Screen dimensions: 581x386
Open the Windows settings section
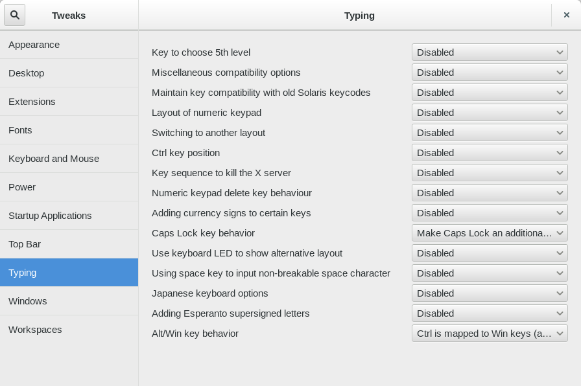(69, 301)
